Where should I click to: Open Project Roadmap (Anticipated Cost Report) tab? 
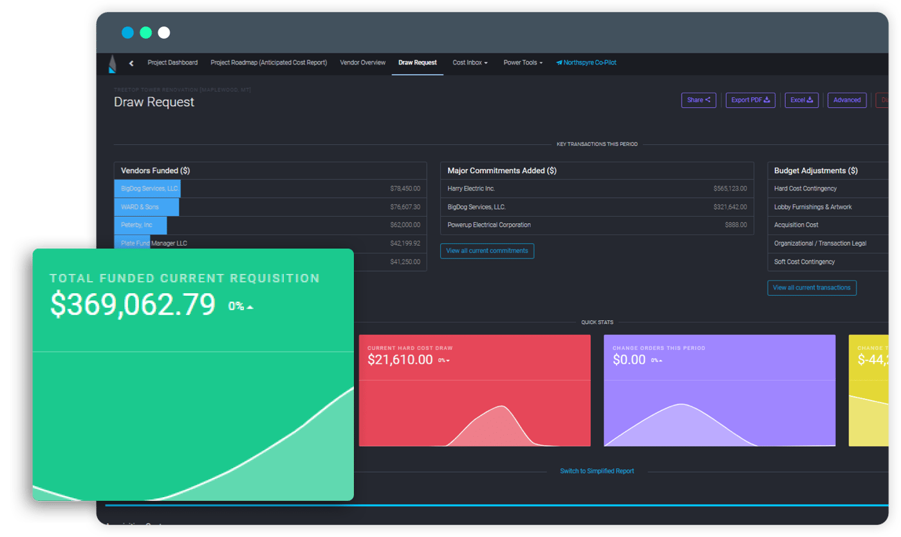point(269,63)
